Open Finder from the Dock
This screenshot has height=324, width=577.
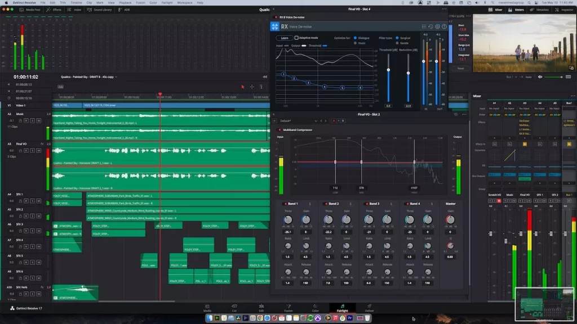coord(210,318)
